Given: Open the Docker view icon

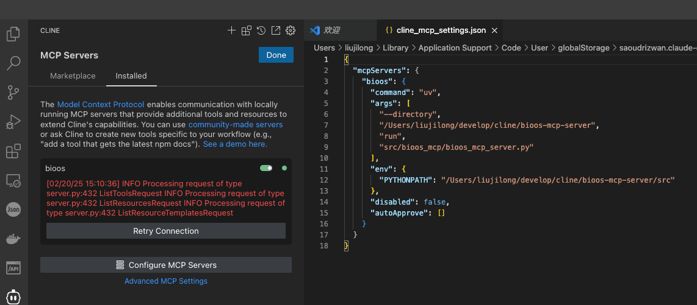Looking at the screenshot, I should tap(13, 239).
